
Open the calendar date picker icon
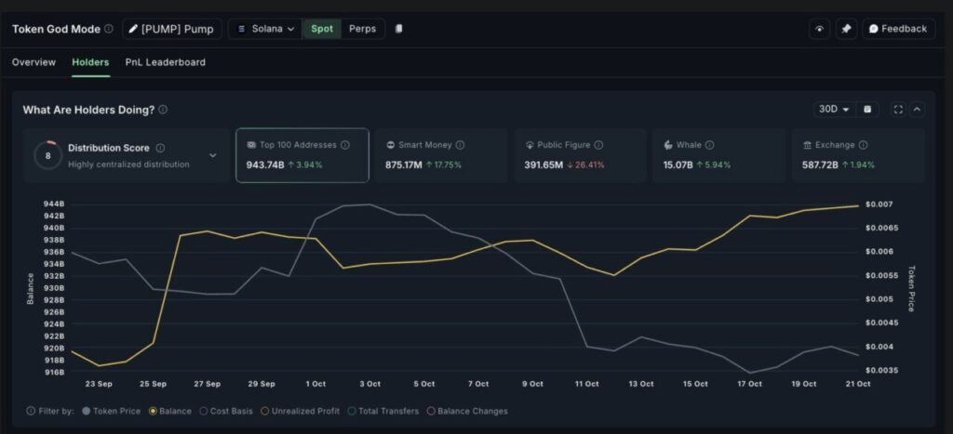[x=867, y=110]
